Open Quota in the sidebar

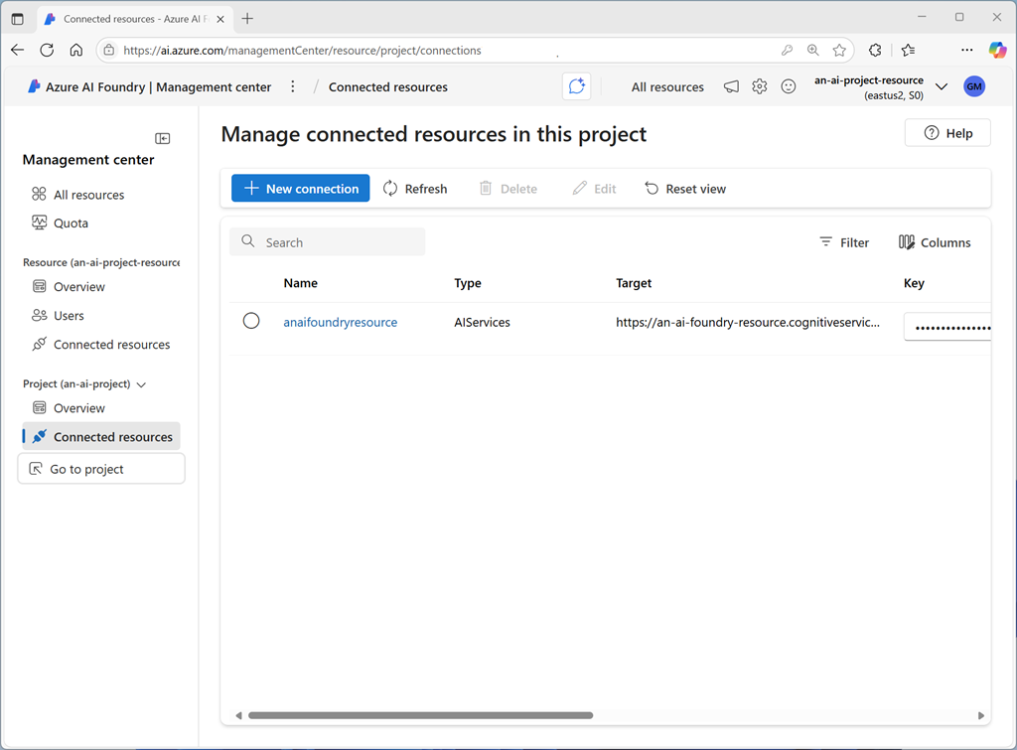click(x=59, y=223)
